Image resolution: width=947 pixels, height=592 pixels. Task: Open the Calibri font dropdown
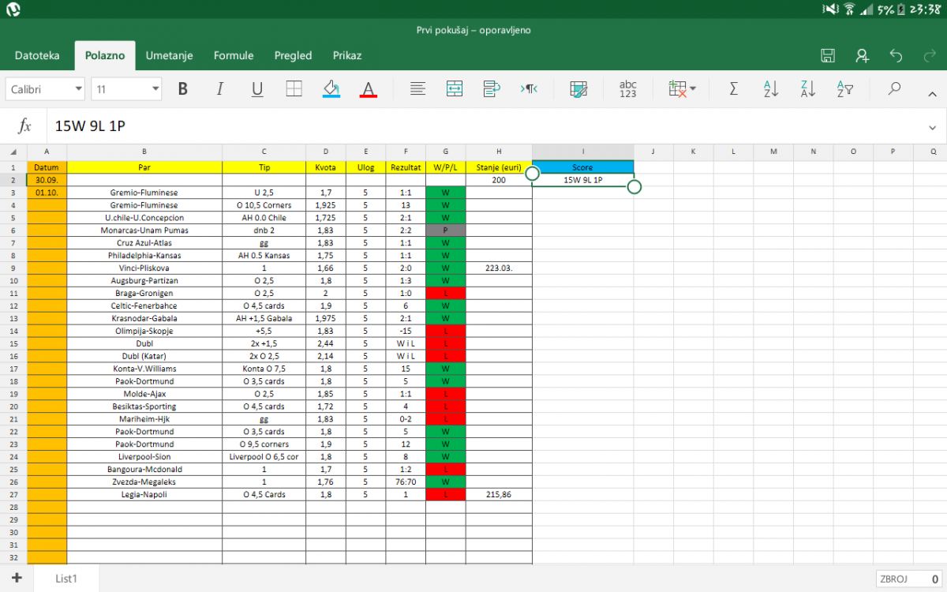pos(46,89)
